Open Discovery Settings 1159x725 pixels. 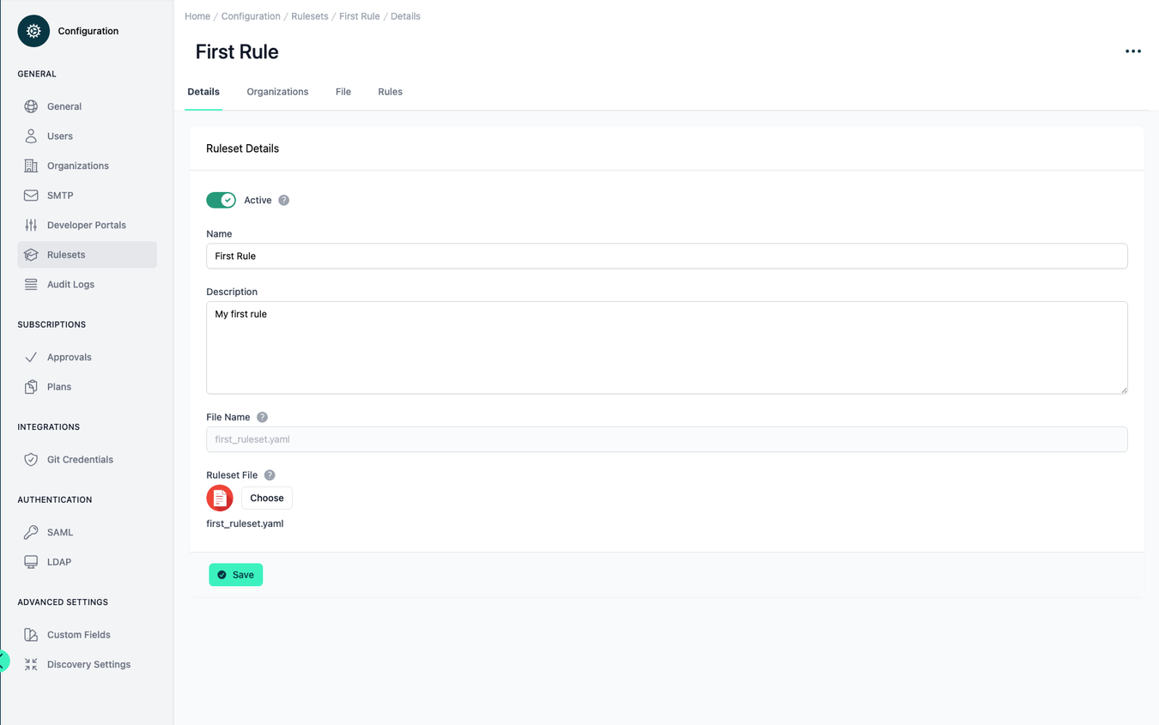click(x=89, y=663)
